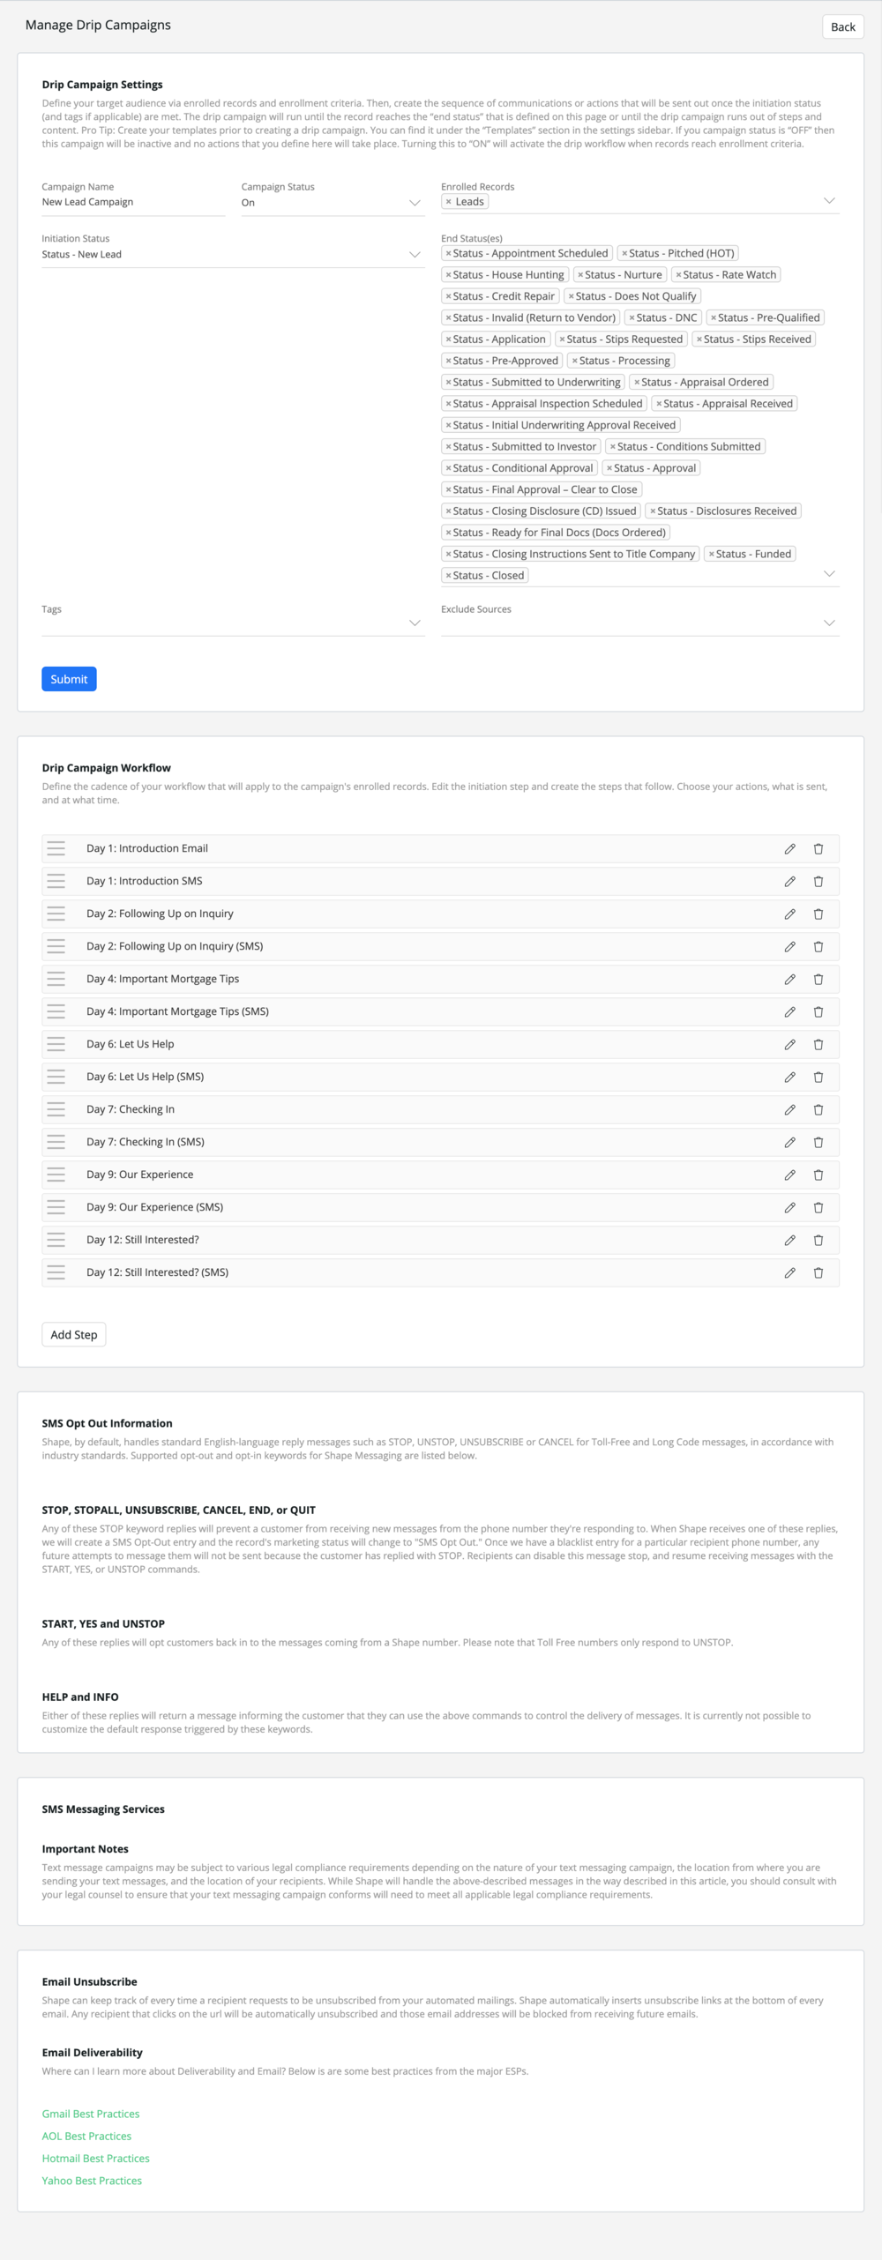The height and width of the screenshot is (2260, 882).
Task: Open the Exclude Sources dropdown
Action: pos(639,623)
